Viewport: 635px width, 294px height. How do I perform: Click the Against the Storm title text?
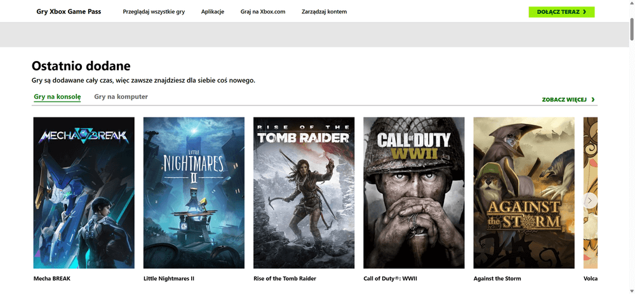pyautogui.click(x=497, y=279)
